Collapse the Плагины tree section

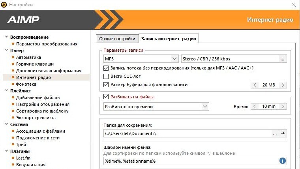click(x=6, y=151)
